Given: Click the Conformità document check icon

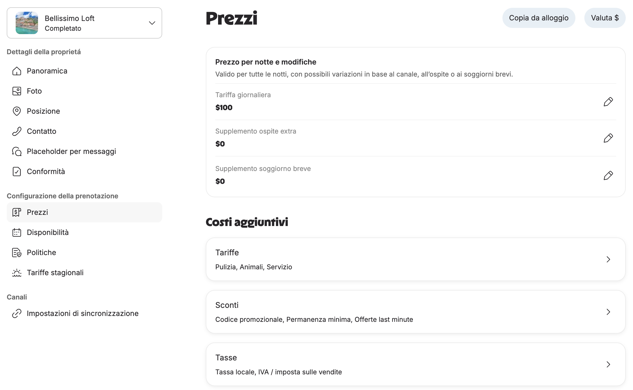Looking at the screenshot, I should tap(17, 172).
